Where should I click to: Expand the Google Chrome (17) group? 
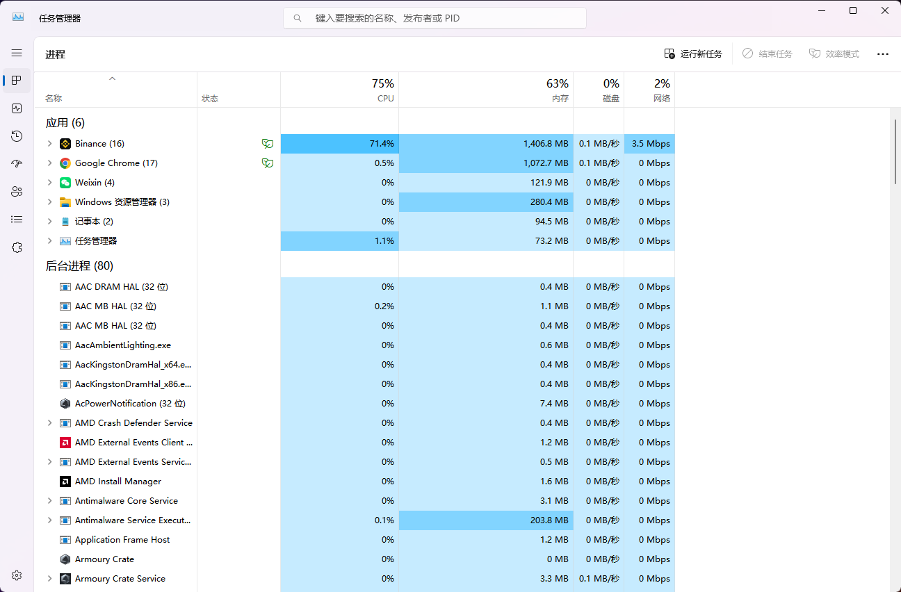pos(49,163)
